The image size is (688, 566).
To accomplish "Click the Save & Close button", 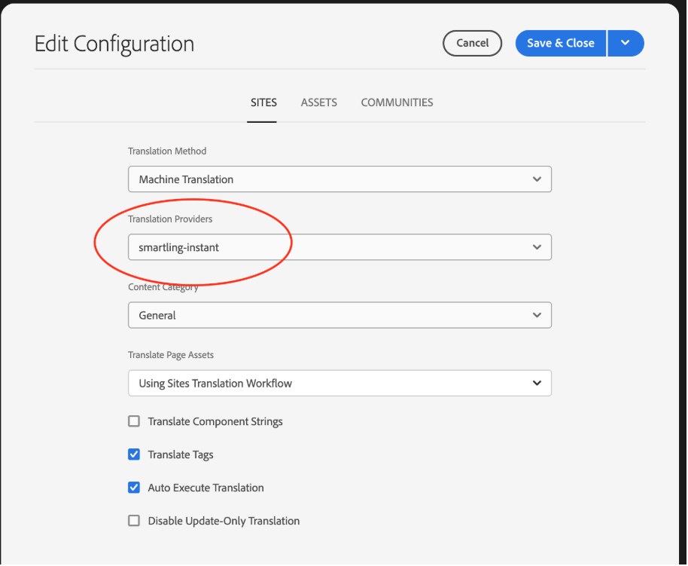I will [560, 43].
